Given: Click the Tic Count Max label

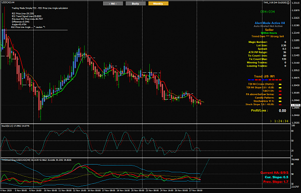Looking at the screenshot, I should click(x=258, y=59).
